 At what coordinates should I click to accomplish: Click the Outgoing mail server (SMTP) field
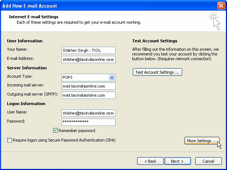click(88, 95)
